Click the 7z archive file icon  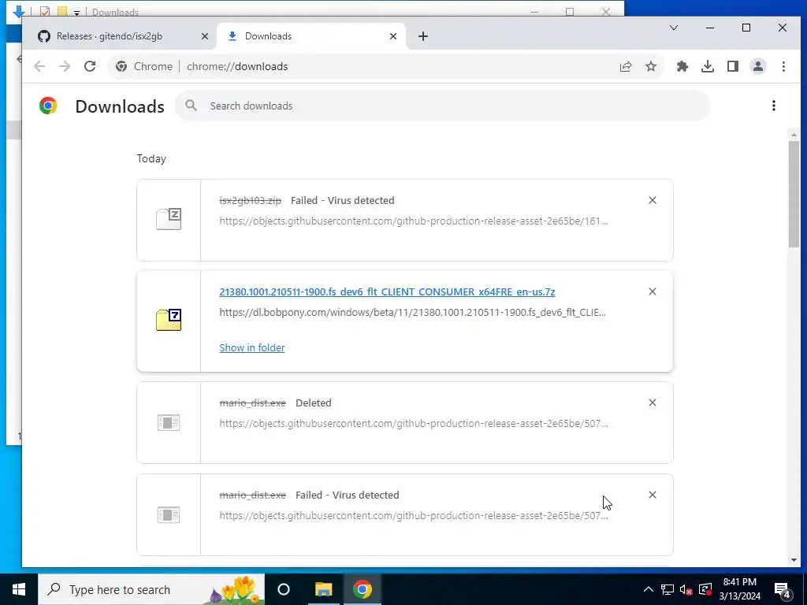(169, 320)
